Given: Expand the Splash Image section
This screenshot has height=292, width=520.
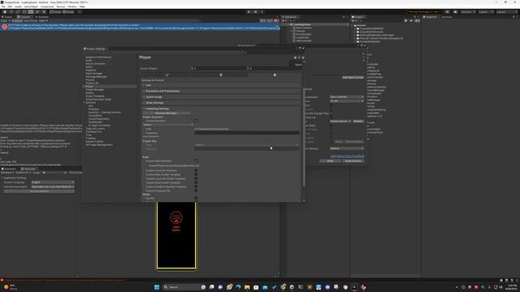Looking at the screenshot, I should point(221,97).
